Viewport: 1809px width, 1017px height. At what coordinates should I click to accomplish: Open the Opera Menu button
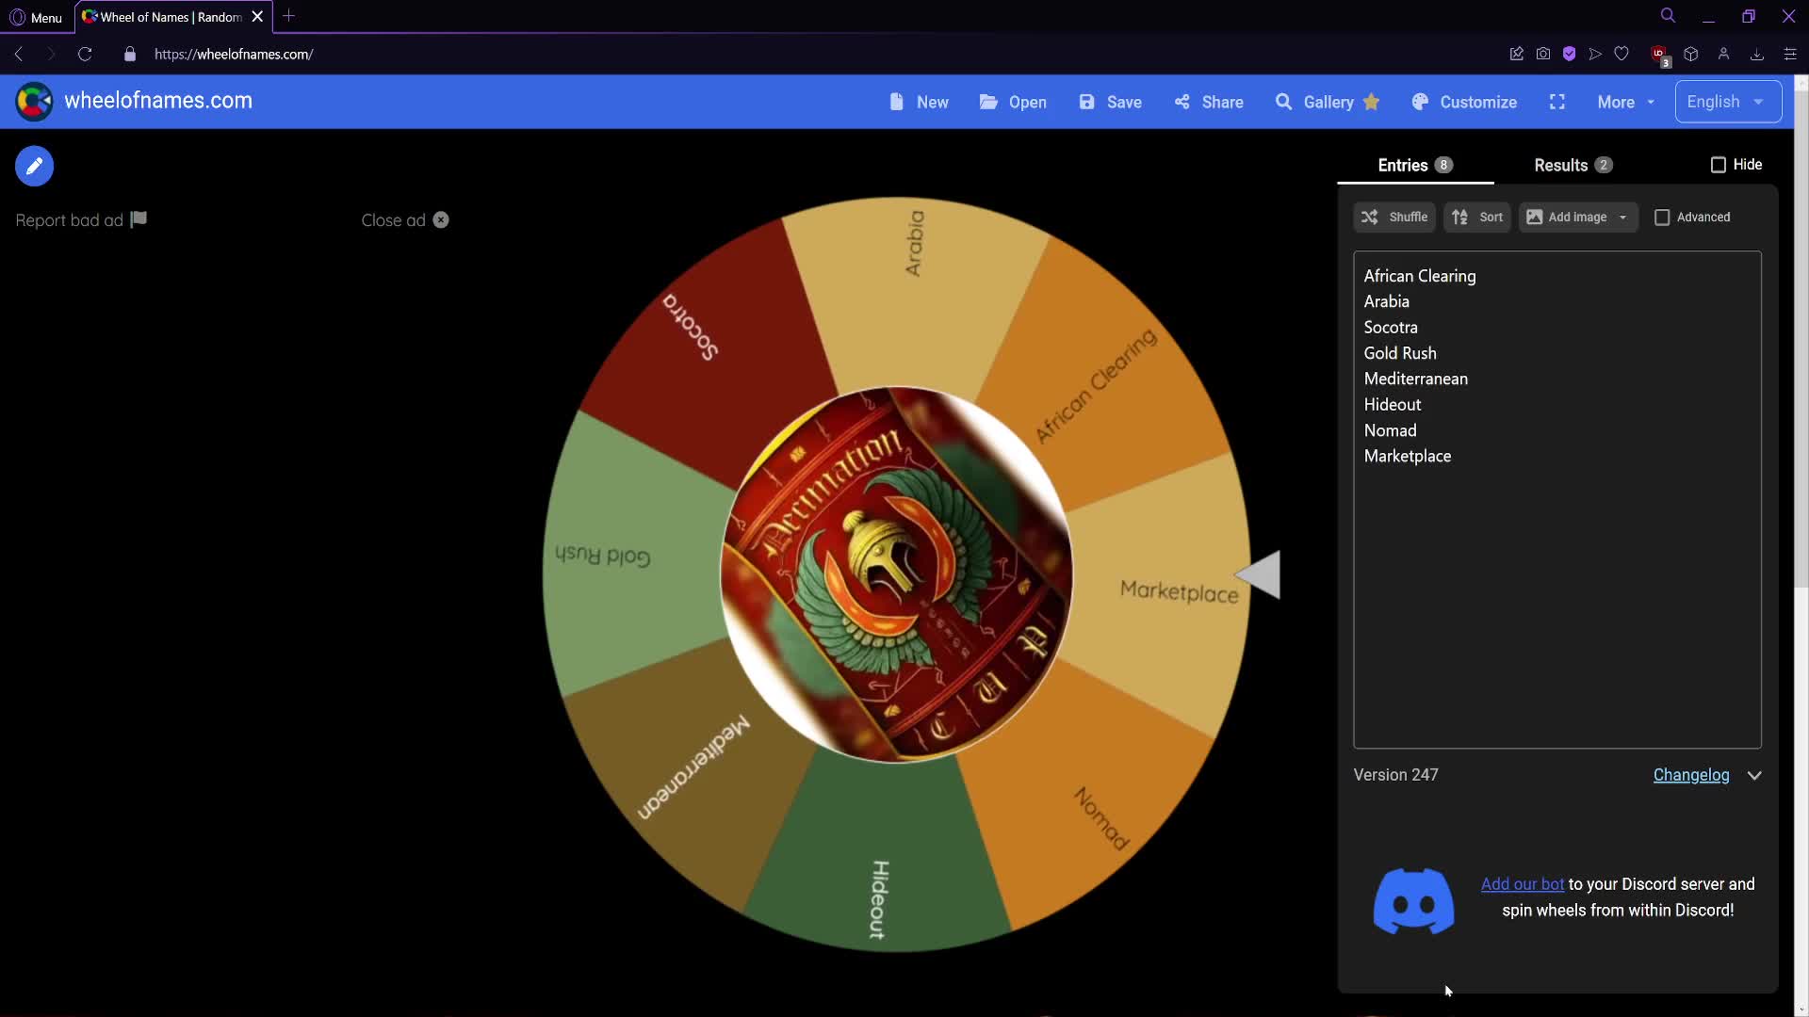tap(36, 17)
